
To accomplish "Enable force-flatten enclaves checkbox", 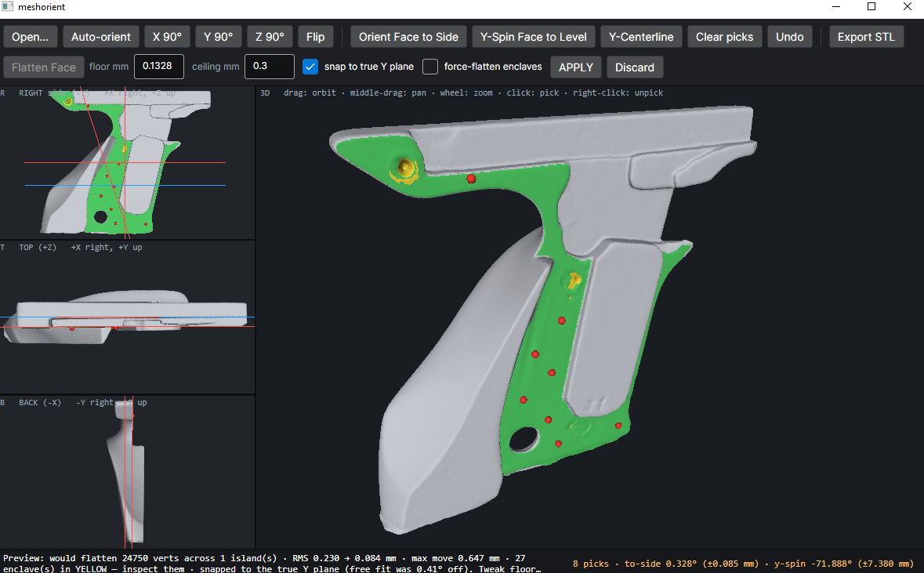I will tap(430, 67).
